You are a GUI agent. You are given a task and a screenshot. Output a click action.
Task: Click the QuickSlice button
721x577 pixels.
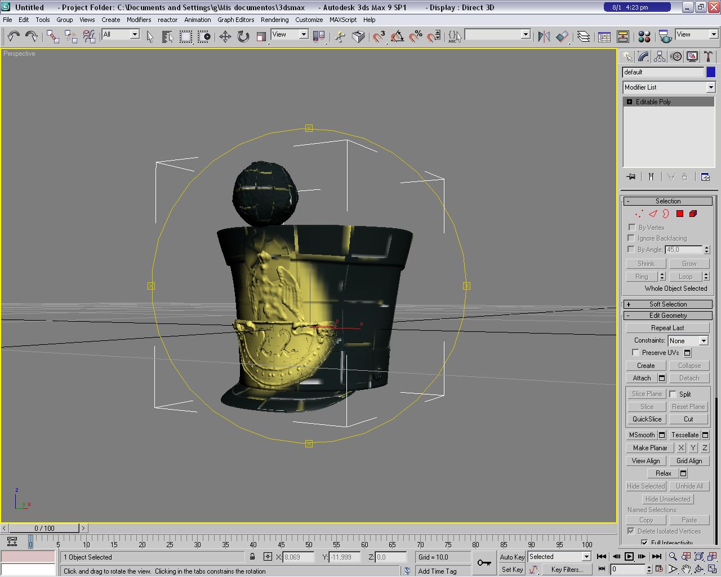[647, 419]
